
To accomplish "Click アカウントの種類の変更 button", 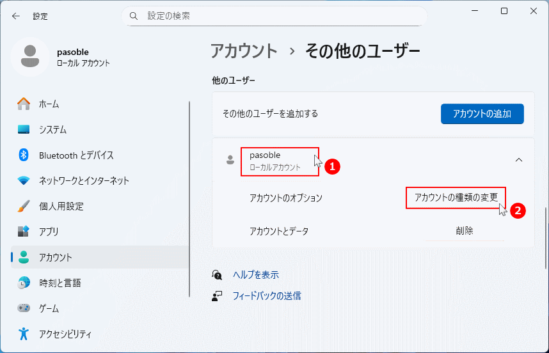I will point(456,198).
